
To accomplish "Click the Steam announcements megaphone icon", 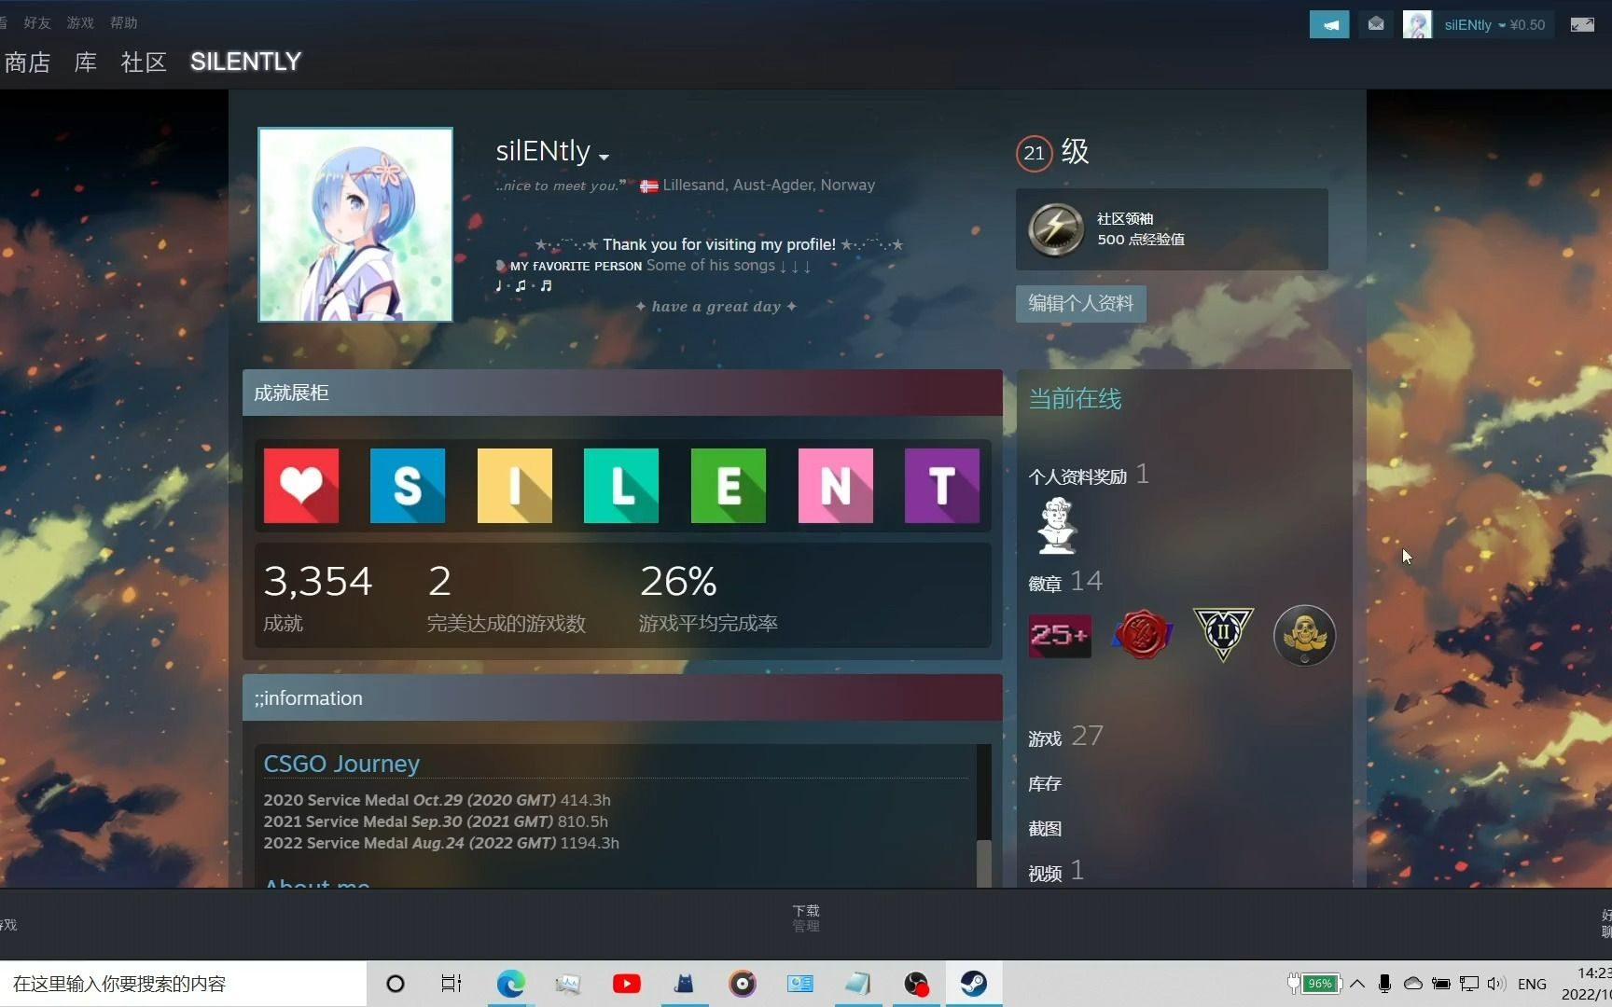I will coord(1329,24).
